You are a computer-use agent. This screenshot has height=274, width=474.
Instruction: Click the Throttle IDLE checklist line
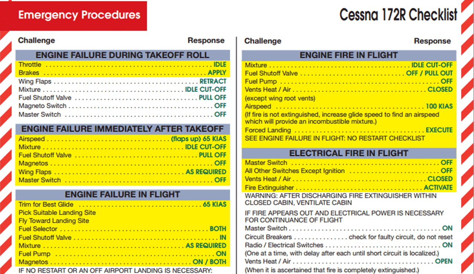pyautogui.click(x=122, y=65)
